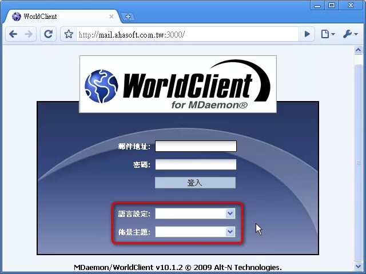Click the 密碼 password field
Image resolution: width=366 pixels, height=274 pixels.
[x=196, y=164]
